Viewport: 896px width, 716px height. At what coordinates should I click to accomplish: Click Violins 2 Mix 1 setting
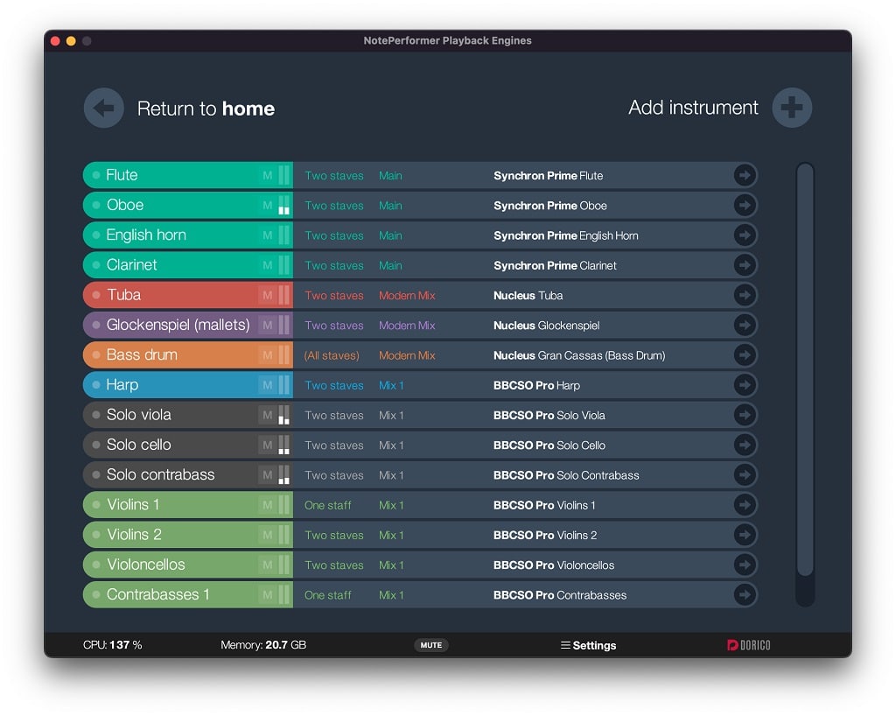(391, 535)
